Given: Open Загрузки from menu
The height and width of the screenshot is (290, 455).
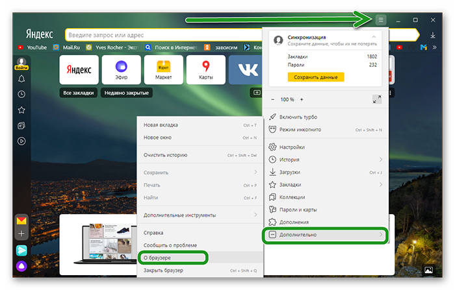Looking at the screenshot, I should (x=325, y=172).
